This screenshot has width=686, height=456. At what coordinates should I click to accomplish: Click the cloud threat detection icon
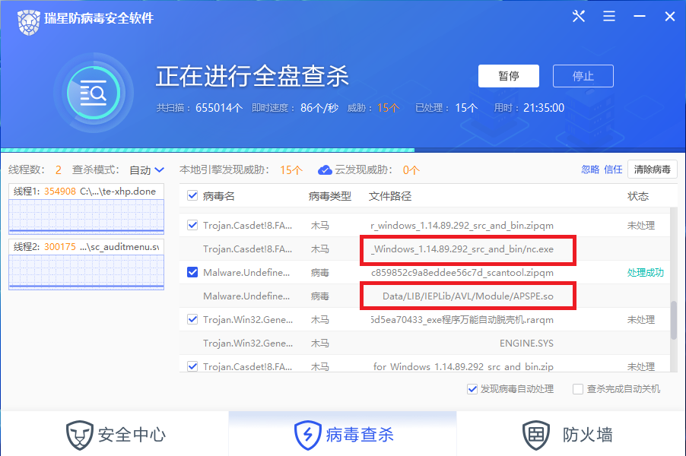325,170
